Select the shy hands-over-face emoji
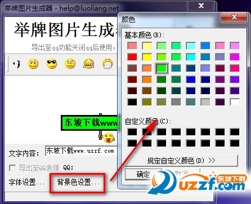The image size is (251, 204). point(107,64)
